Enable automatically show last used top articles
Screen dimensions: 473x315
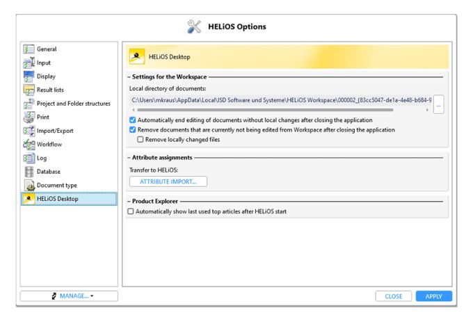click(x=131, y=211)
